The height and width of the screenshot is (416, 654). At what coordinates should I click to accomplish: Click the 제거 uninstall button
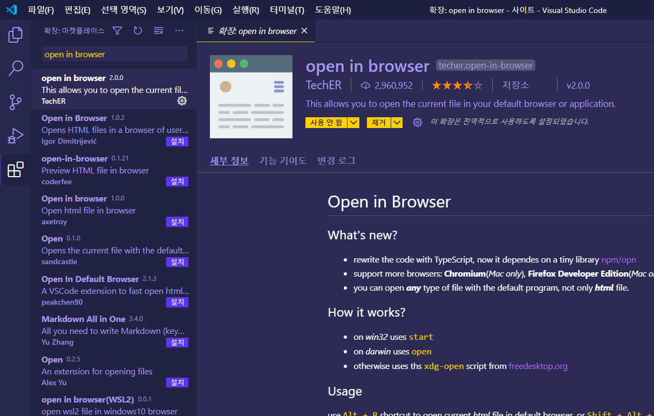[379, 123]
